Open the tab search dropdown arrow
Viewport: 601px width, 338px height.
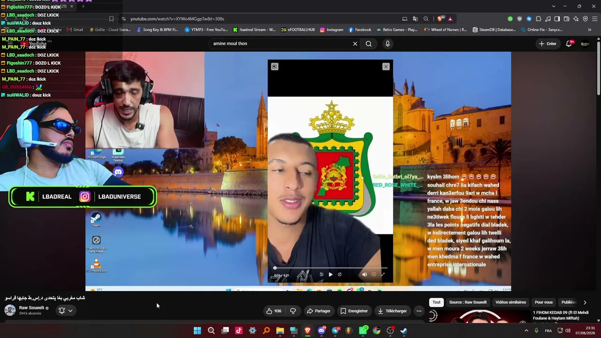pos(554,6)
